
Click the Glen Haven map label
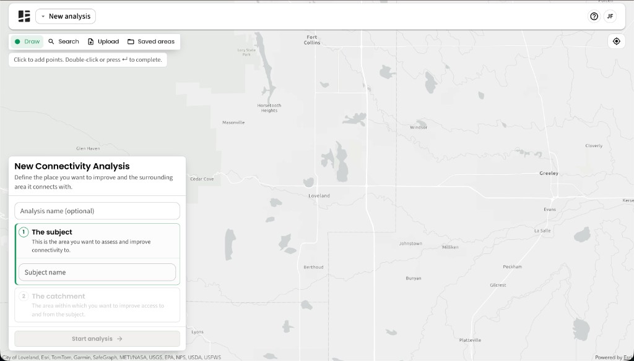click(x=88, y=148)
